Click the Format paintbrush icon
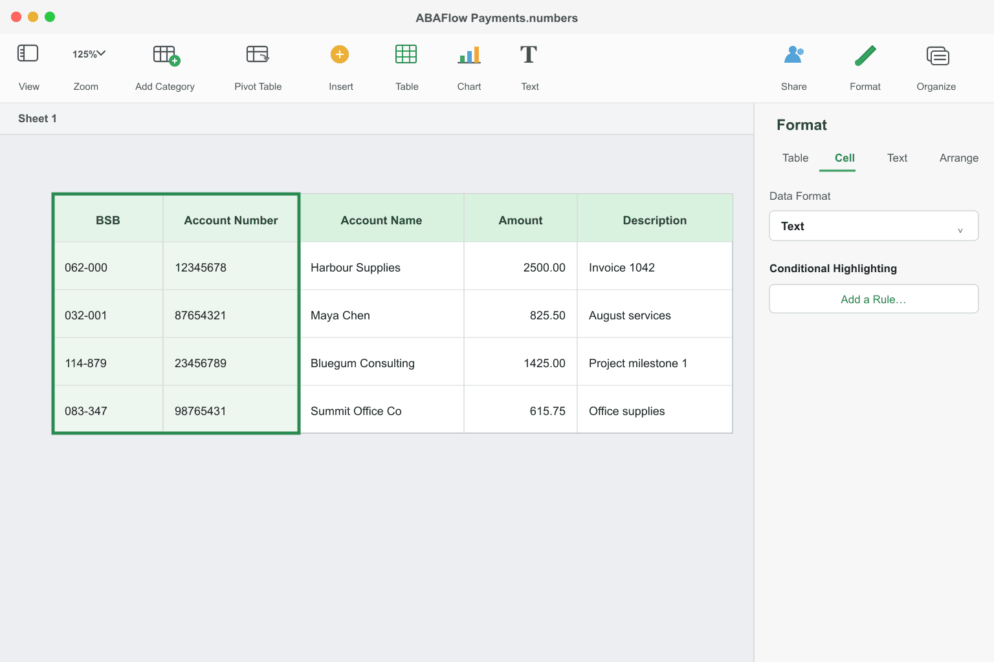994x662 pixels. click(x=865, y=55)
